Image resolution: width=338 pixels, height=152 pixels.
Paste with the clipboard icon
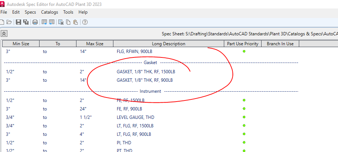pos(75,22)
